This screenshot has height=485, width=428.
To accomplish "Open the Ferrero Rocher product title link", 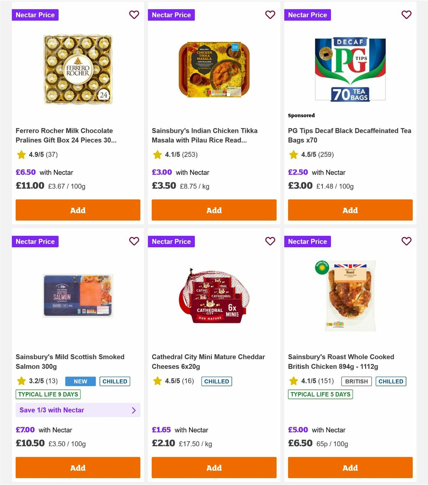I will (64, 135).
